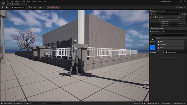Click the Outliner create new folder icon
Image resolution: width=187 pixels, height=105 pixels.
click(182, 14)
